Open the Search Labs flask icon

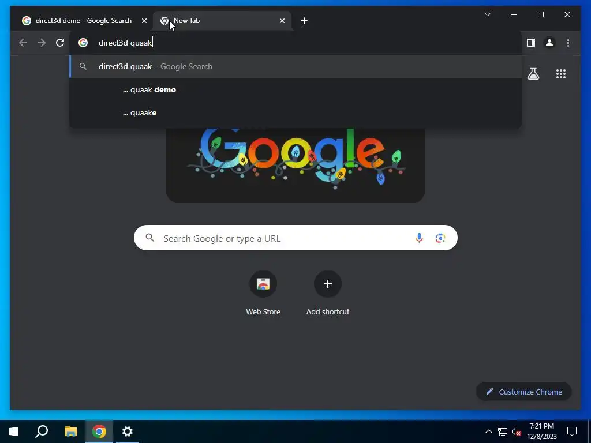point(533,74)
